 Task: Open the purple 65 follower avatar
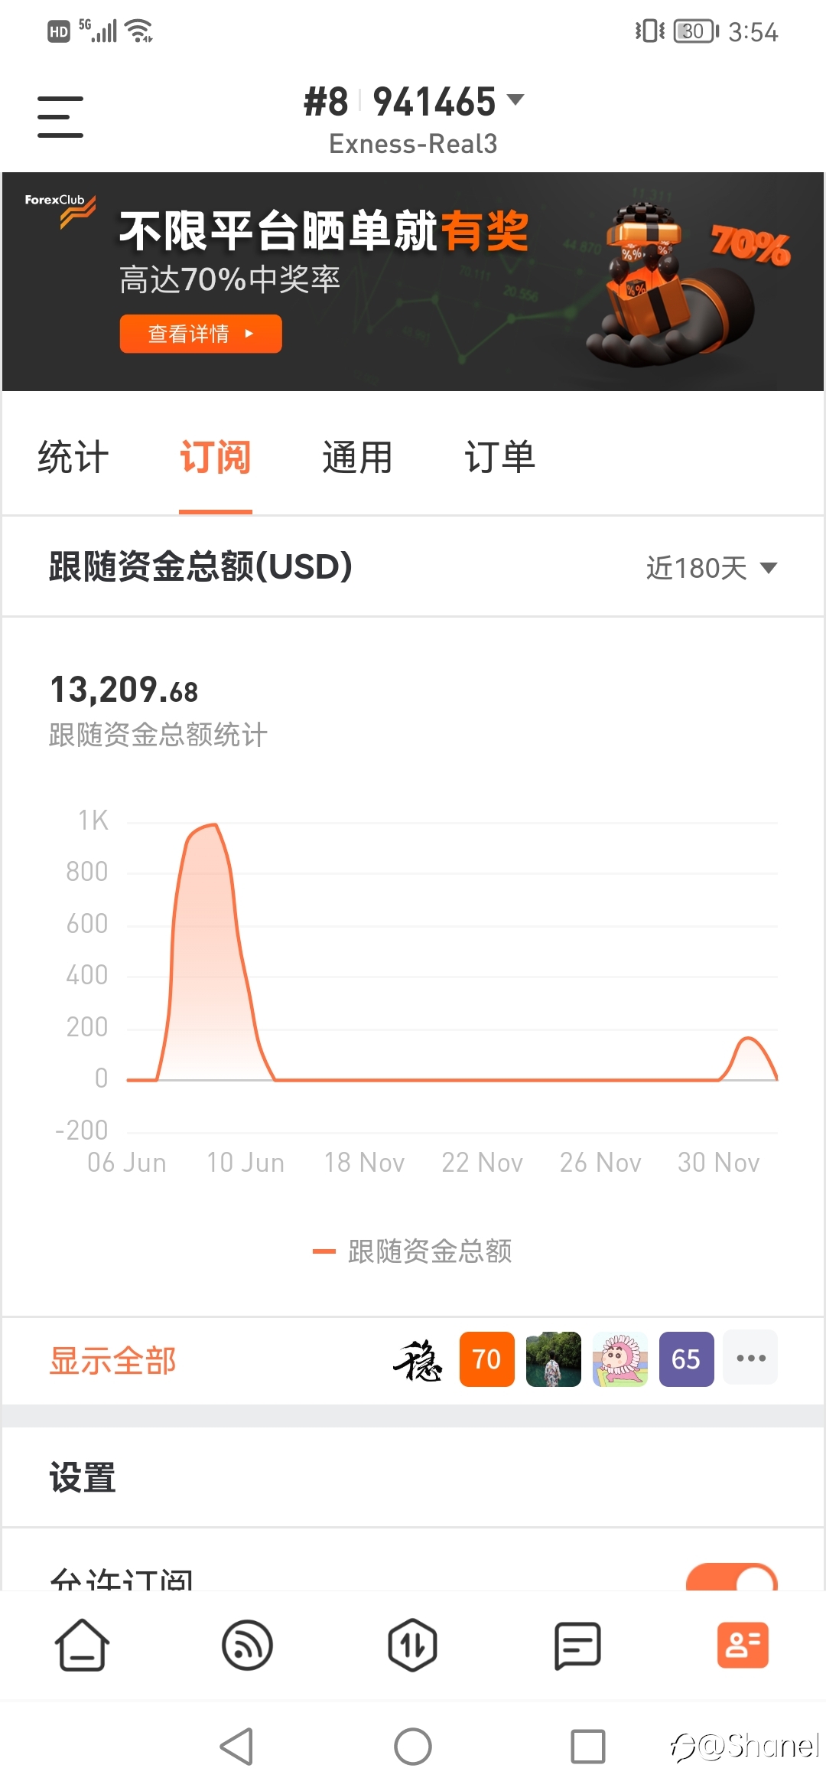pyautogui.click(x=687, y=1359)
